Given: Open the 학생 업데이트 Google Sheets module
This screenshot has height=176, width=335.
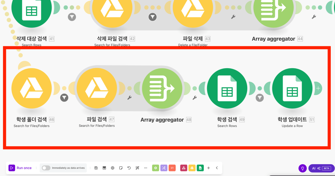Looking at the screenshot, I should [292, 88].
